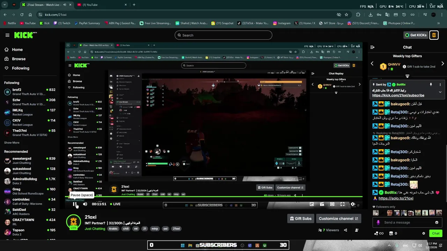Viewport: 447px width, 251px height.
Task: Open browser extensions puzzle icon
Action: point(358,15)
